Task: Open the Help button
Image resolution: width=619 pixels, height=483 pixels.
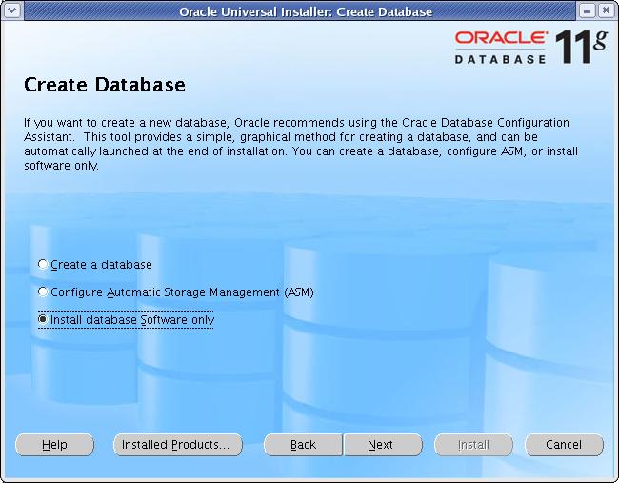Action: (x=54, y=445)
